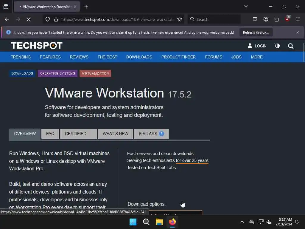Switch to the CERTIFIED tab
Image resolution: width=305 pixels, height=229 pixels.
click(79, 134)
